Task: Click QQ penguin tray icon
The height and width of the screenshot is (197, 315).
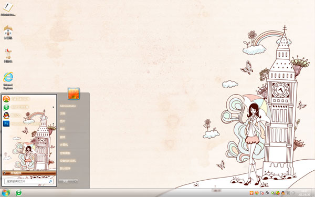Action: pos(283,193)
